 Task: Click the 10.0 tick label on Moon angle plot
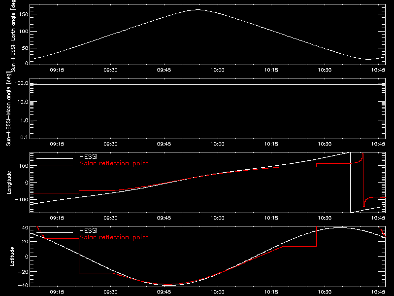23,102
